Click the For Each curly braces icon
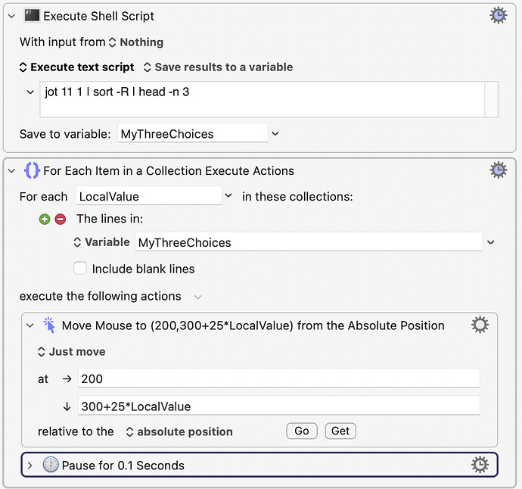This screenshot has width=522, height=489. pos(32,171)
